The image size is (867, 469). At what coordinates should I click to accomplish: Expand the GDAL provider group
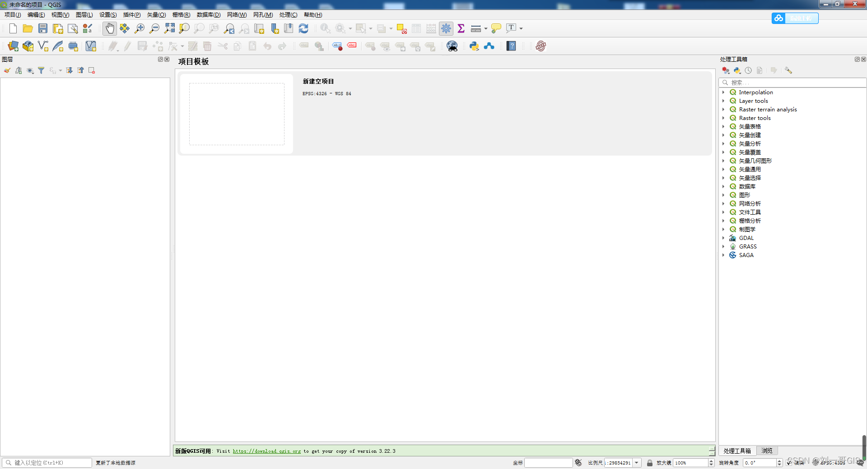tap(723, 238)
